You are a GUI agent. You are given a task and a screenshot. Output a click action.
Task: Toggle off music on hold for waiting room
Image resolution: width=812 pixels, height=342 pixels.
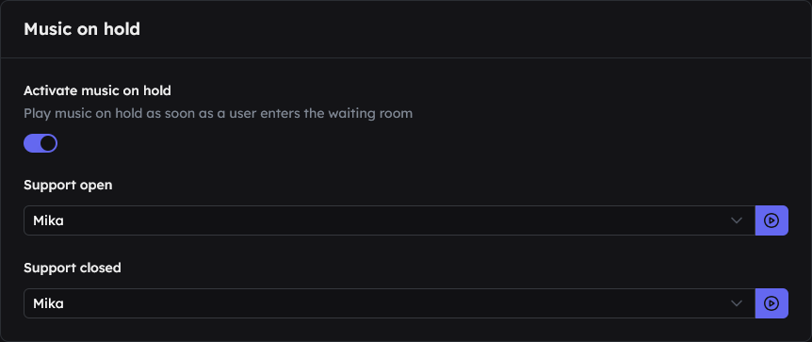41,143
